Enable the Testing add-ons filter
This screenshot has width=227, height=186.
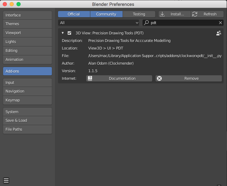(139, 14)
